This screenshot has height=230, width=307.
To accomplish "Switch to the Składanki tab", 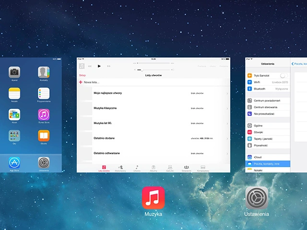I will [x=187, y=168].
